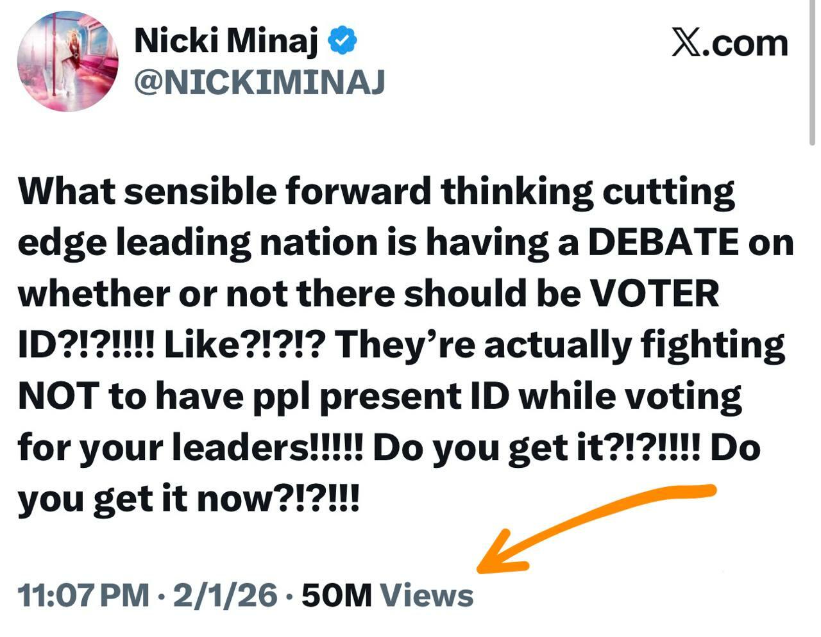Screen dimensions: 821x637
Task: Click the 2/1/26 post date
Action: click(x=225, y=595)
